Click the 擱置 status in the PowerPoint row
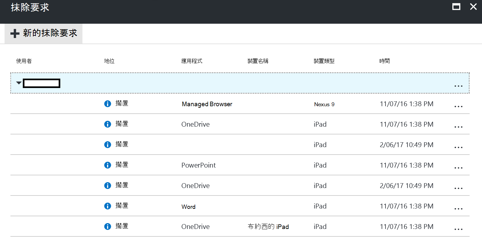This screenshot has width=482, height=240. click(x=122, y=165)
